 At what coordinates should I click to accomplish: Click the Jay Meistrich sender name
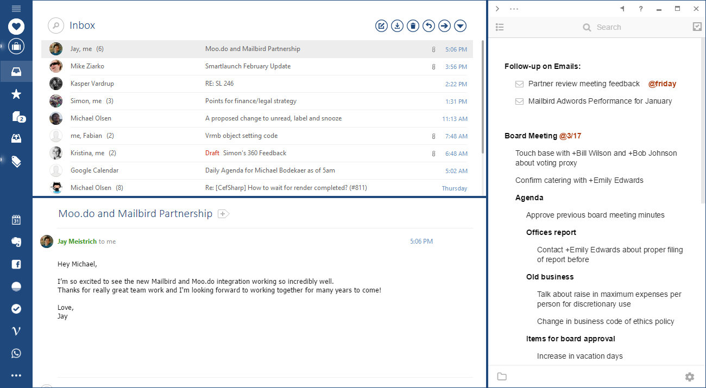pyautogui.click(x=77, y=241)
